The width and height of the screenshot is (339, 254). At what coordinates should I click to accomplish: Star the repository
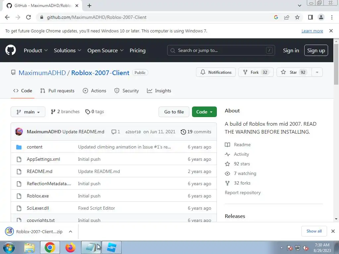click(294, 72)
